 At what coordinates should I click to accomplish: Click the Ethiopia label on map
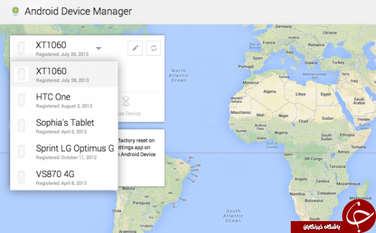[x=347, y=135]
